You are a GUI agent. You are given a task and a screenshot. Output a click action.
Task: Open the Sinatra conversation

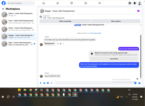18,14
